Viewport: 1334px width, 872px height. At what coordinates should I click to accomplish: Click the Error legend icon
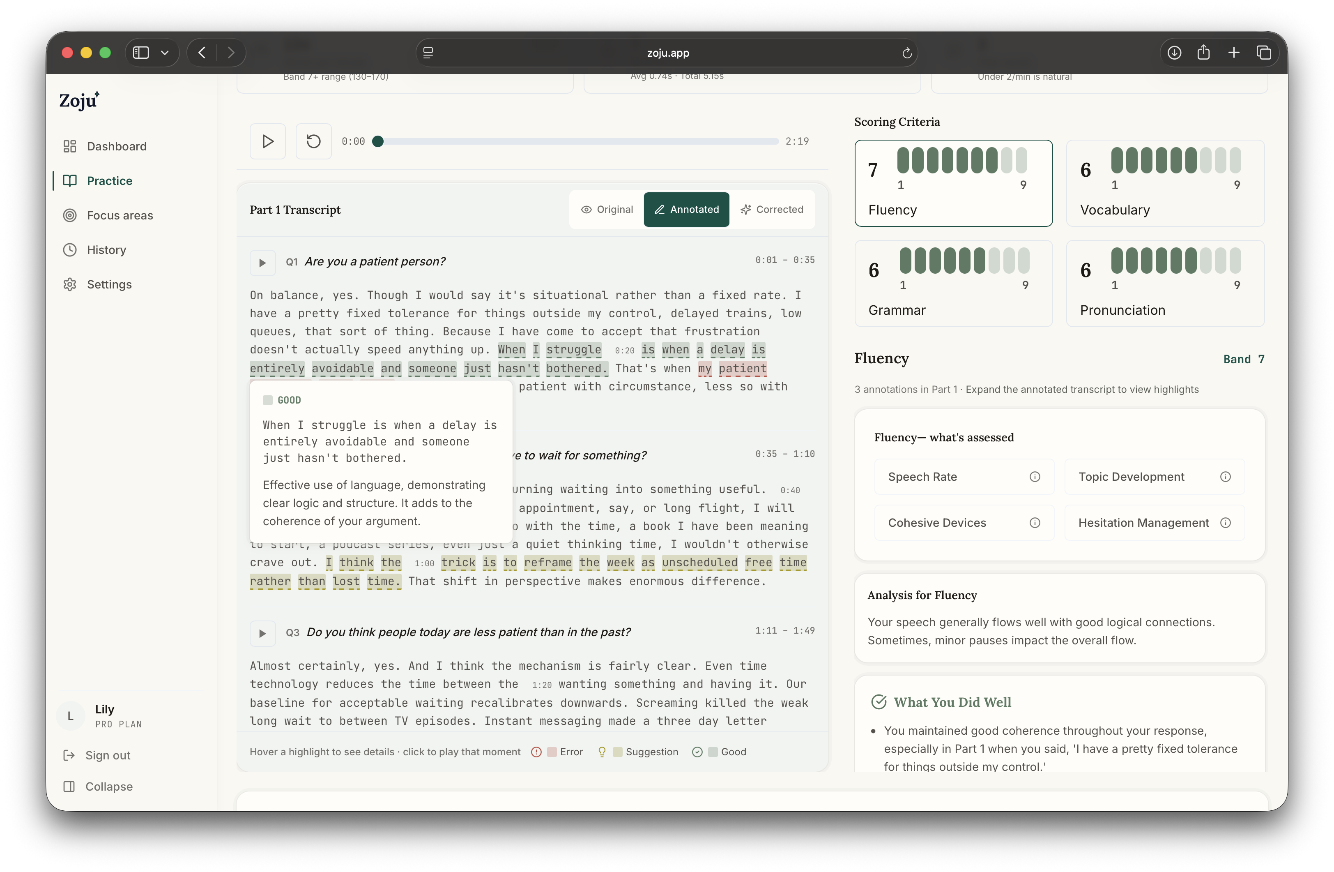click(536, 752)
